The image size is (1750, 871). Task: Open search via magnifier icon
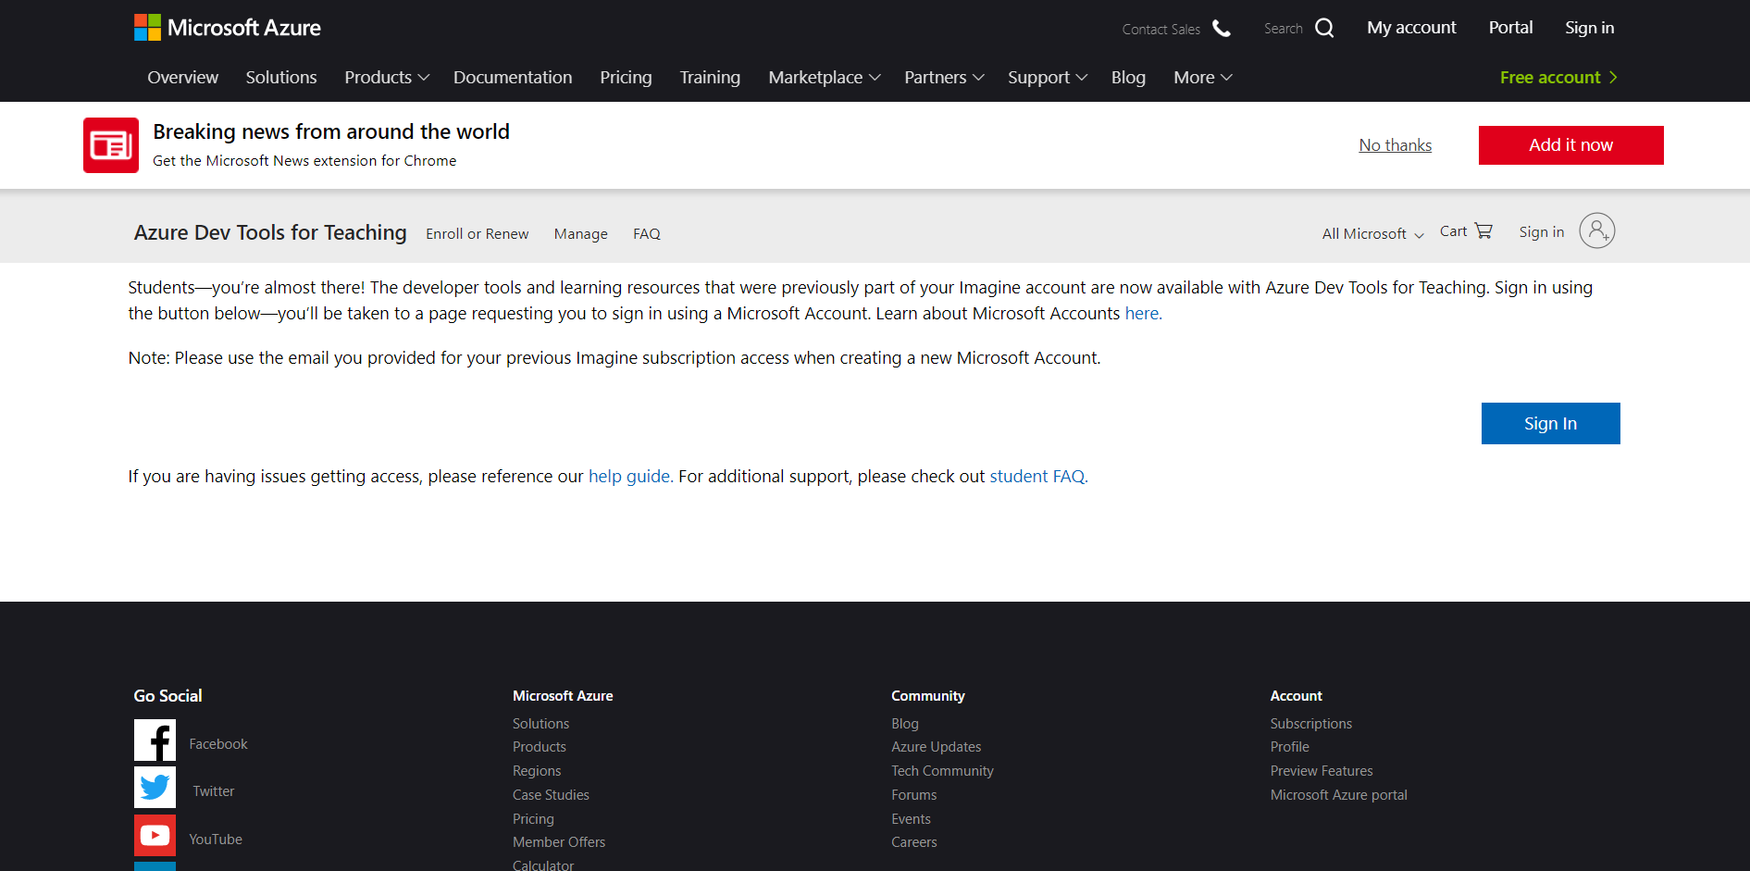(1324, 28)
